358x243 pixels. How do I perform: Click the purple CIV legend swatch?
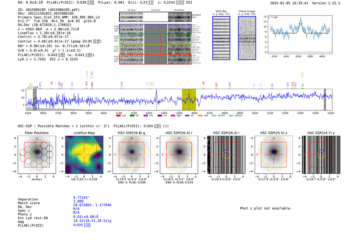pos(146,116)
